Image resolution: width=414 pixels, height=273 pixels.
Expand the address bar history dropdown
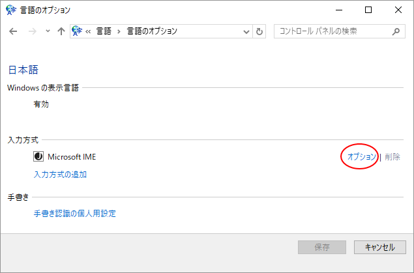(x=246, y=32)
